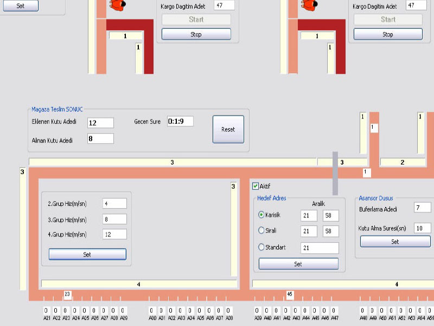Click Set below the group speed fields
This screenshot has width=434, height=326.
point(87,254)
